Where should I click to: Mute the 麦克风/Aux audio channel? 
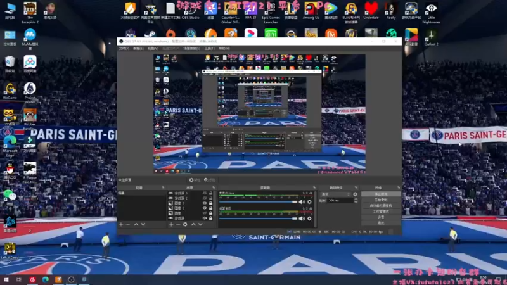click(302, 202)
